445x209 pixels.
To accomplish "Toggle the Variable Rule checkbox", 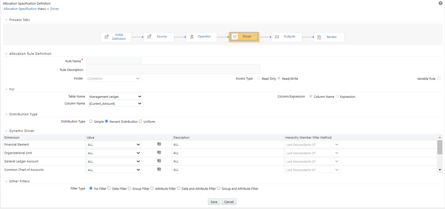I will pos(439,78).
